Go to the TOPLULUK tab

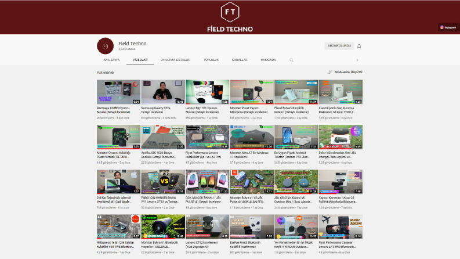coord(211,60)
